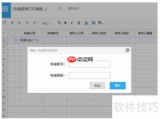Image resolution: width=160 pixels, height=119 pixels.
Task: Select row number 2 header
Action: (x=4, y=47)
